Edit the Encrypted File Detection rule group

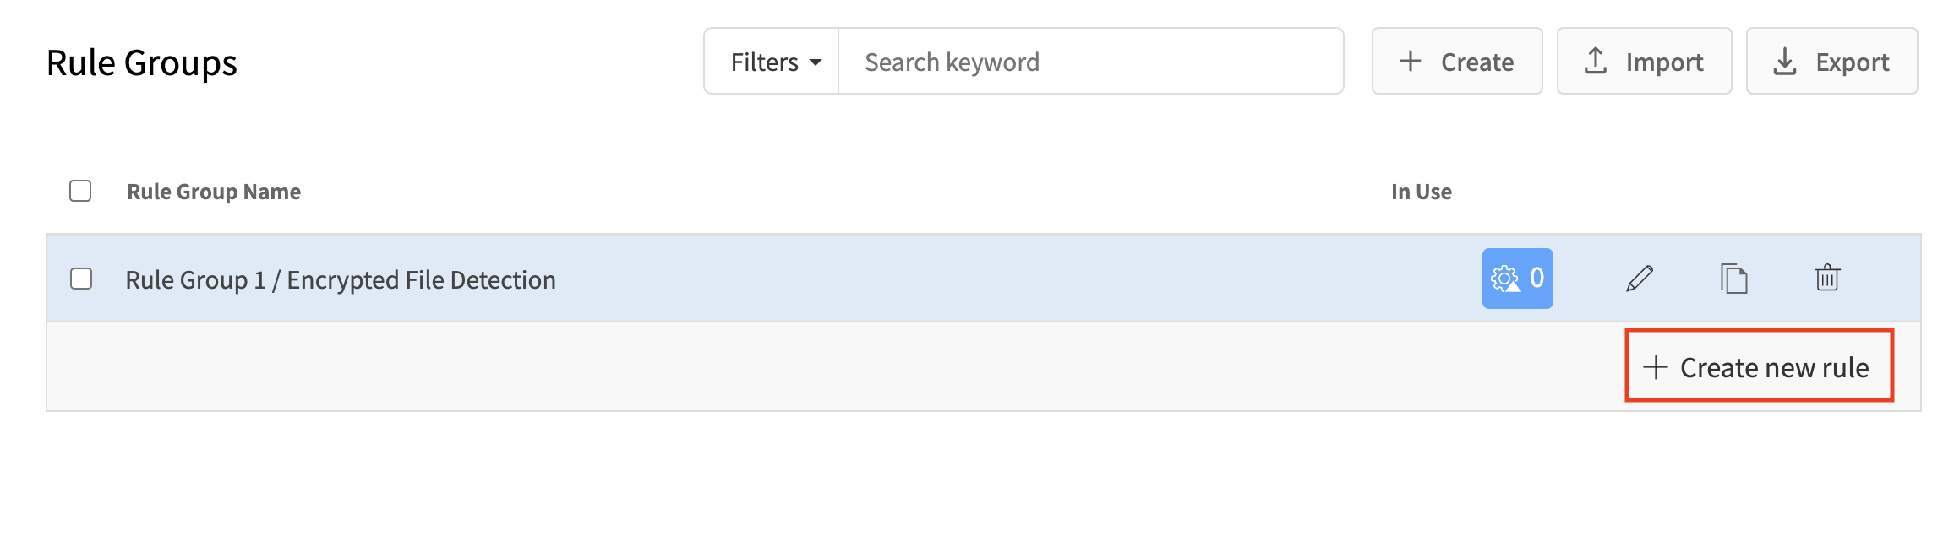1640,279
